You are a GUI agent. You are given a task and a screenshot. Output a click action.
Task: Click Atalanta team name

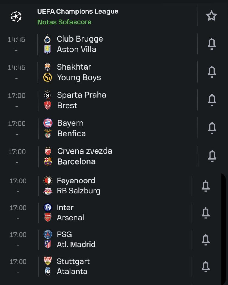pyautogui.click(x=72, y=271)
